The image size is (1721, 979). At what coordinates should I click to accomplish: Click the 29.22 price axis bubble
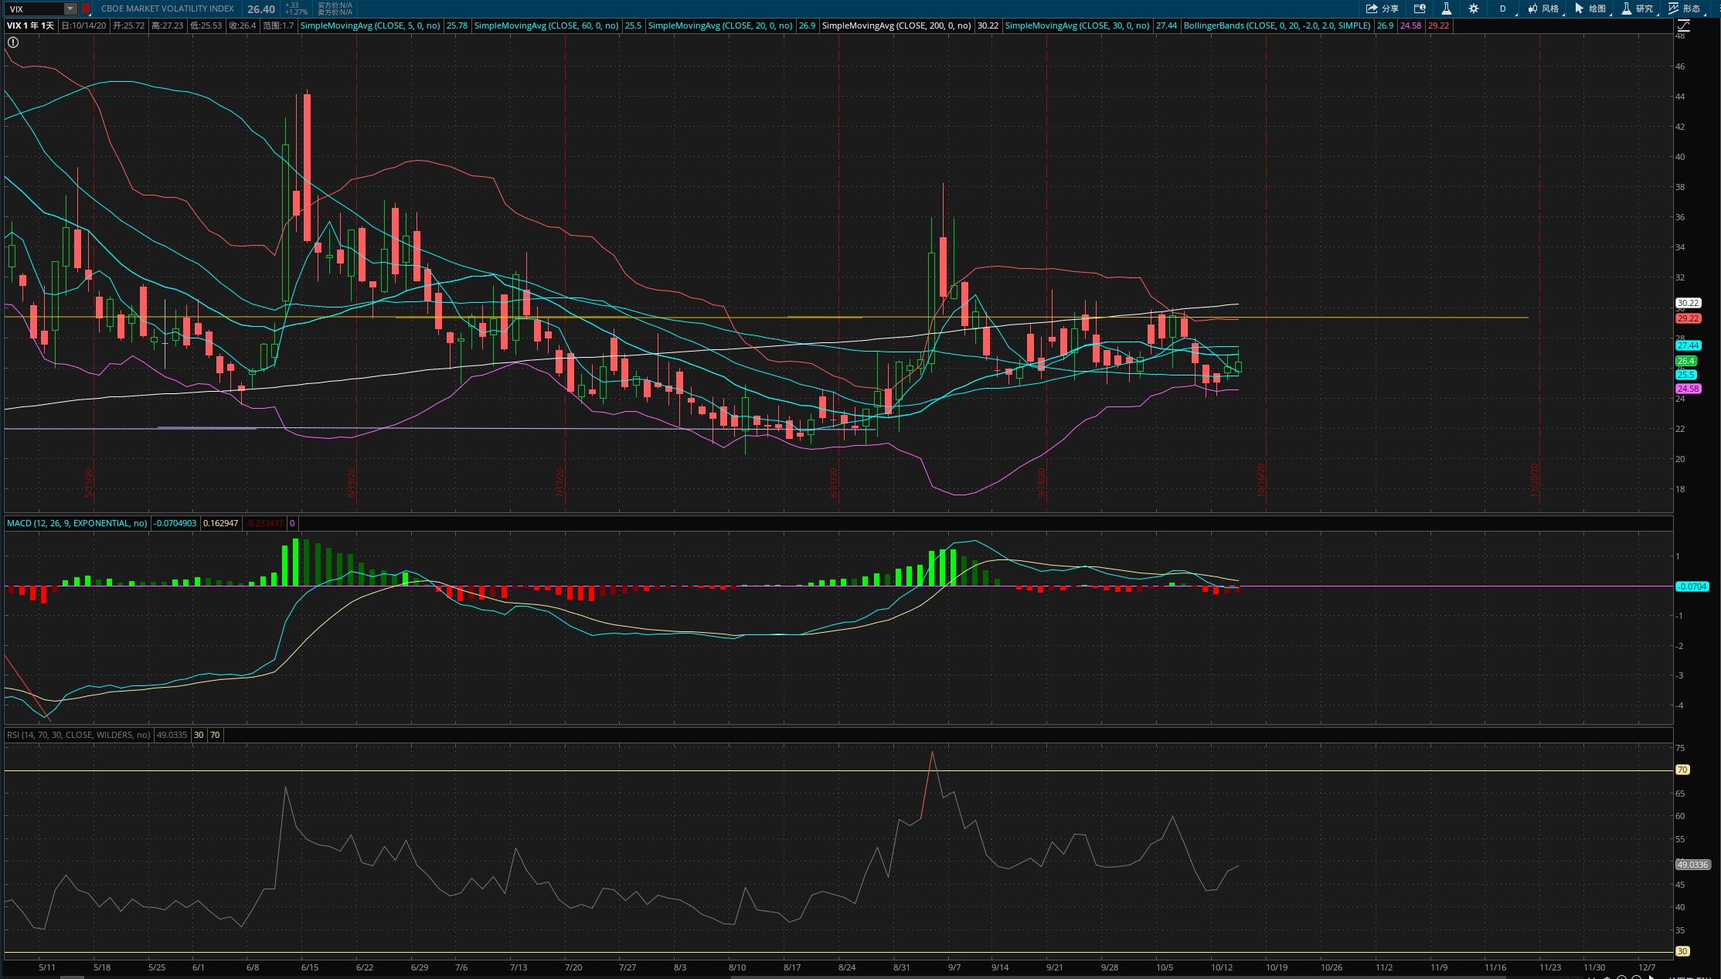1688,318
